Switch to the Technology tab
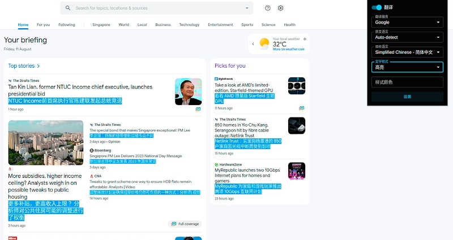 [x=189, y=25]
